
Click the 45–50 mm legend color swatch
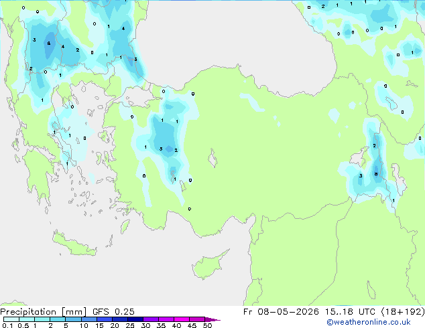(x=197, y=319)
